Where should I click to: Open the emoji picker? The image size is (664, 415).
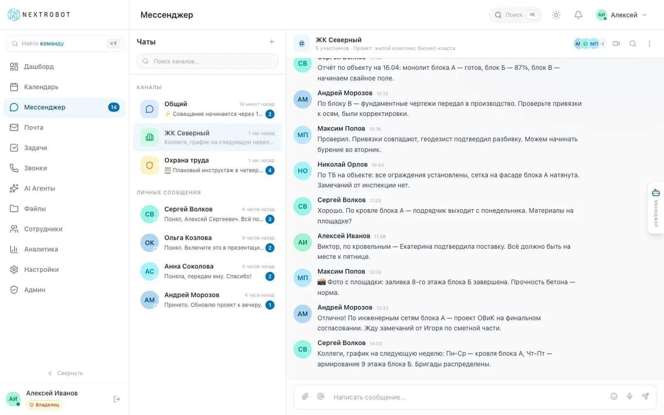614,397
